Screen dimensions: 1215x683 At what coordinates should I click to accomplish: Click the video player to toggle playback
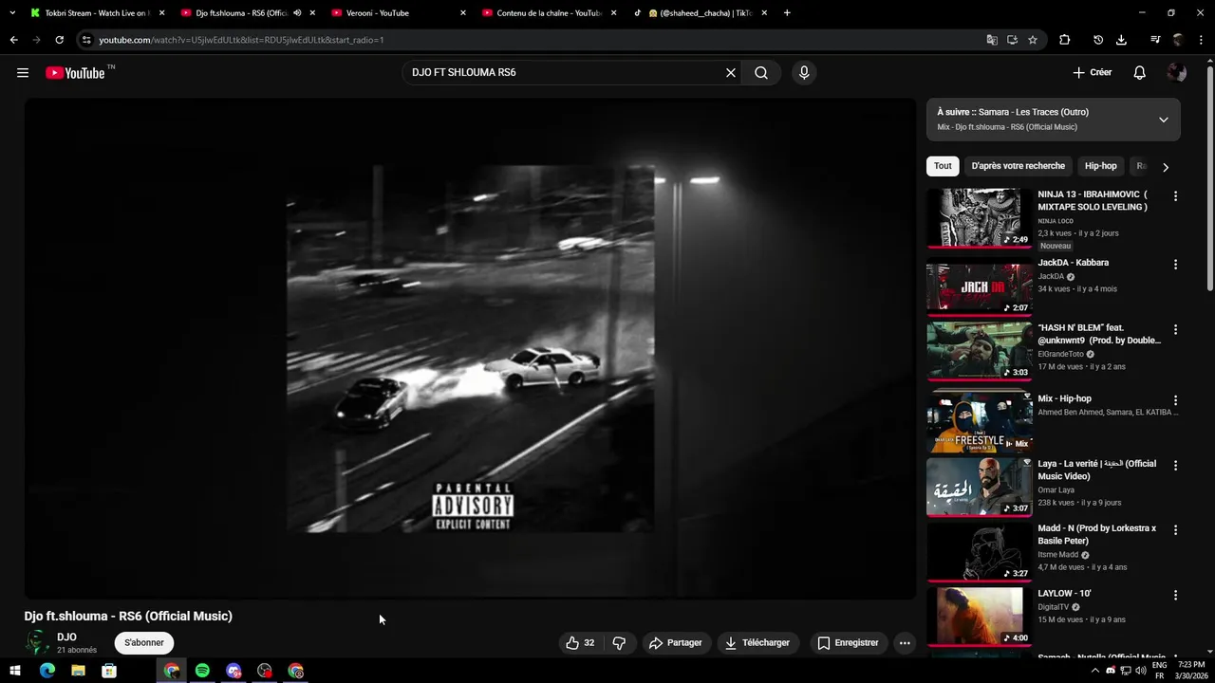(471, 349)
